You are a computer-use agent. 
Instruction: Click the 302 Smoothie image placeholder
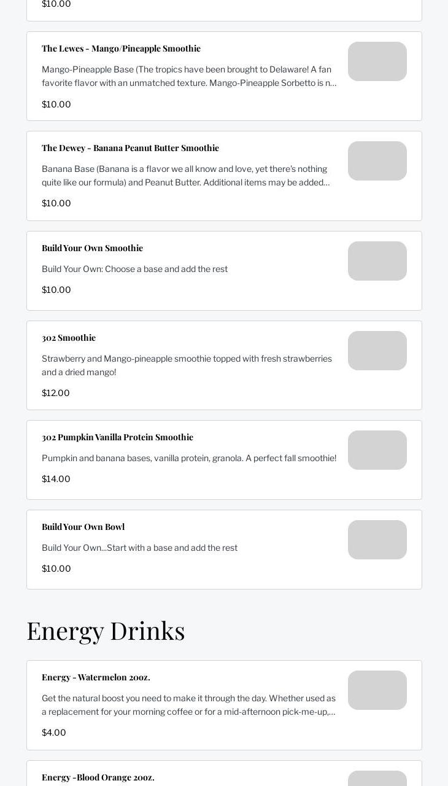point(377,351)
